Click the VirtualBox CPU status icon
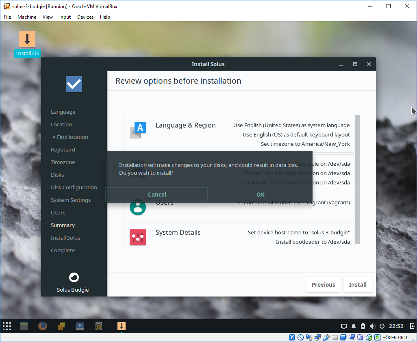 pyautogui.click(x=360, y=338)
